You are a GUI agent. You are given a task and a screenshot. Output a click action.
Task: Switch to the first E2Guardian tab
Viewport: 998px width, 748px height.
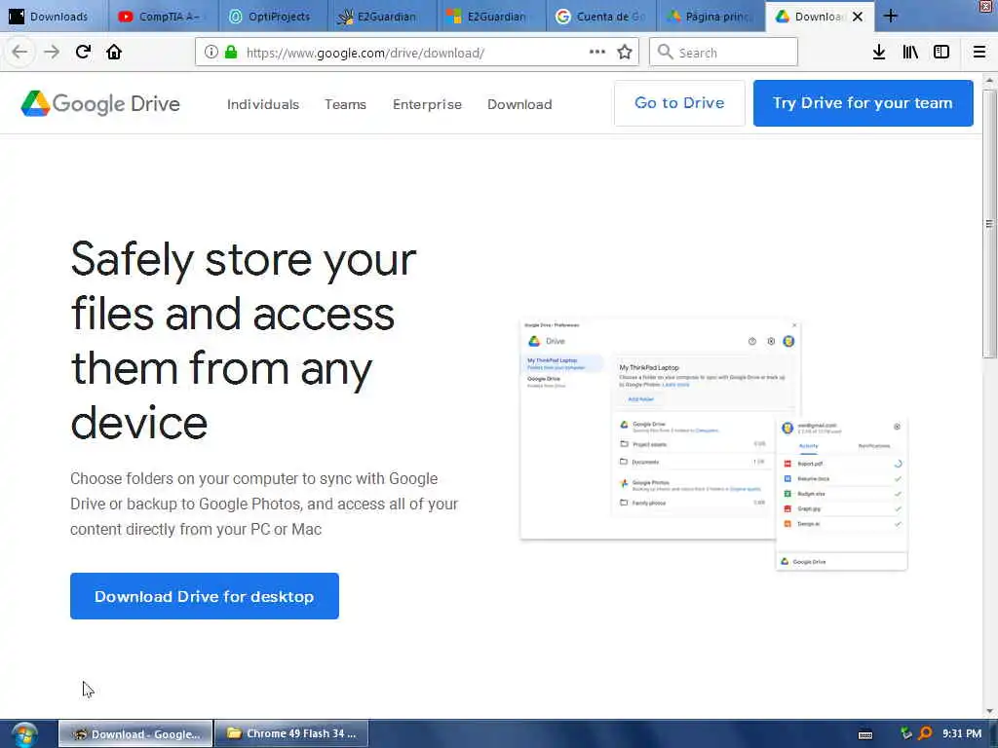coord(382,17)
